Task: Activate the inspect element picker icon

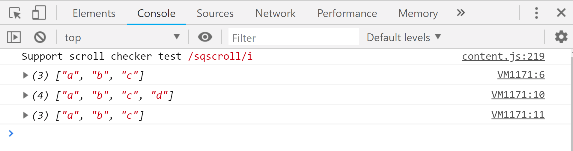Action: [15, 13]
